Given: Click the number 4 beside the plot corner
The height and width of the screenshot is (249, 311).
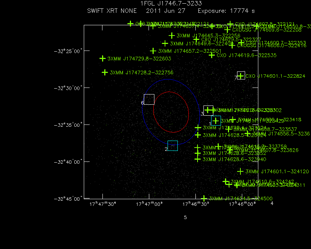Looking at the screenshot, I should (272, 203).
